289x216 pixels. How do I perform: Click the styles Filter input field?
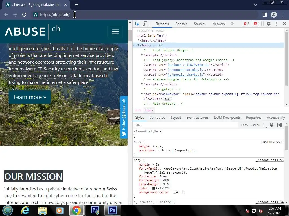[186, 125]
